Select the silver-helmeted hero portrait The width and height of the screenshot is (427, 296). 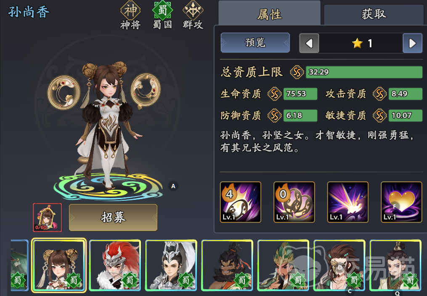coord(171,265)
